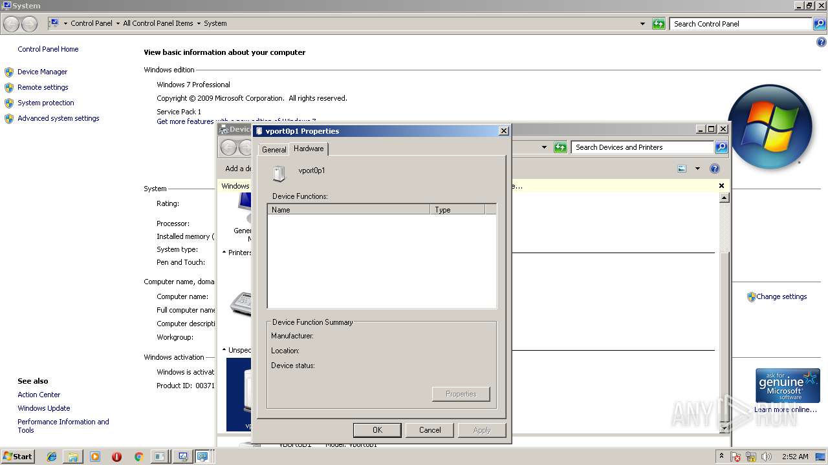Open the Start menu
828x465 pixels.
coord(17,457)
